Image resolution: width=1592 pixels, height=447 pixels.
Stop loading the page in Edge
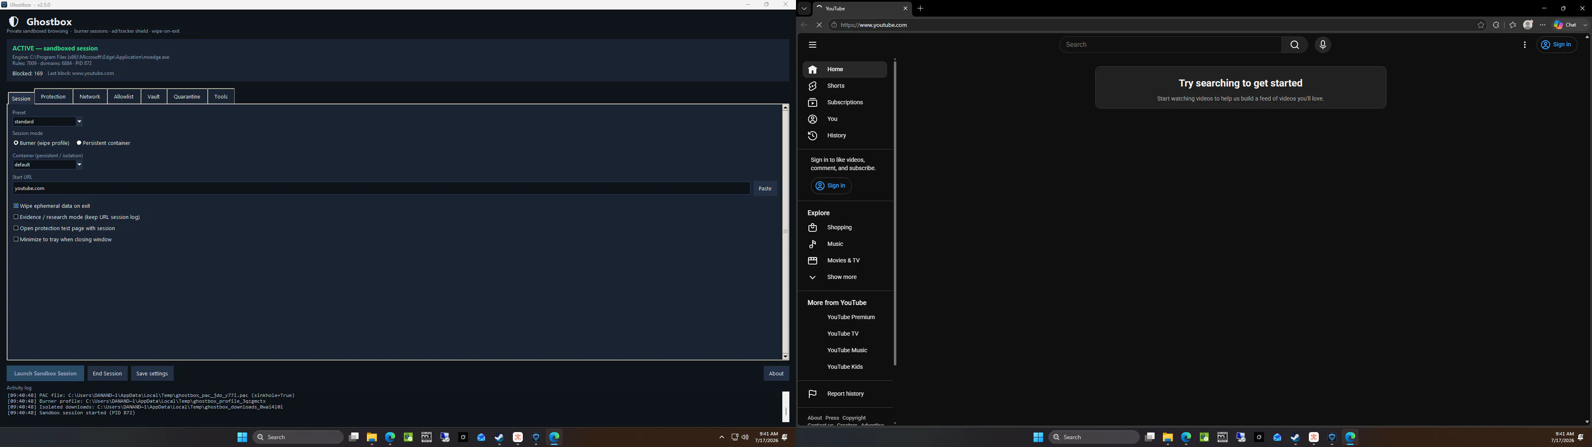pos(819,25)
